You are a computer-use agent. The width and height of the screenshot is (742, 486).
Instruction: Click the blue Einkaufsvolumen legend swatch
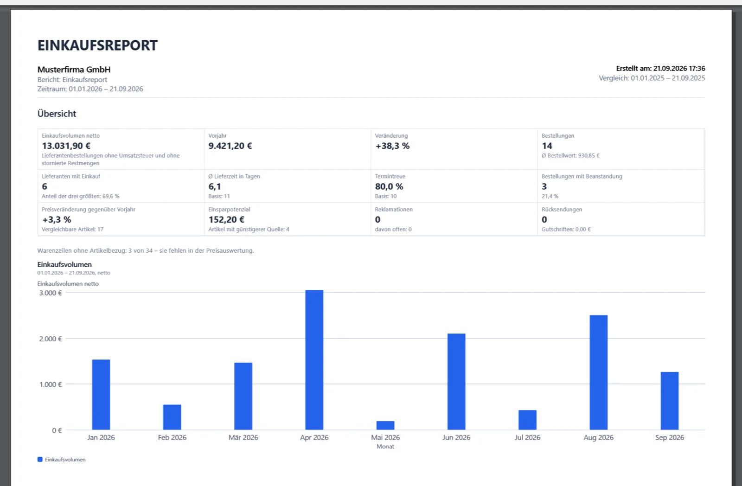pos(40,460)
